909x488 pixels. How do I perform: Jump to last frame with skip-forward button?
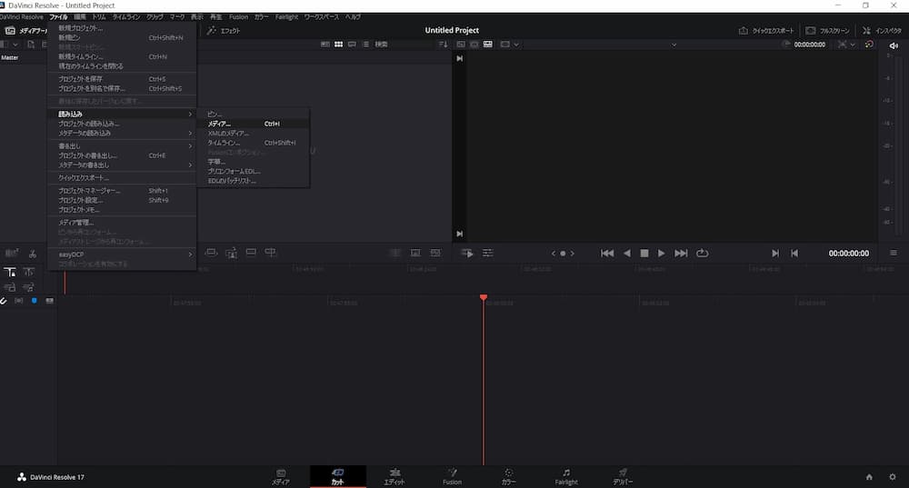[681, 254]
